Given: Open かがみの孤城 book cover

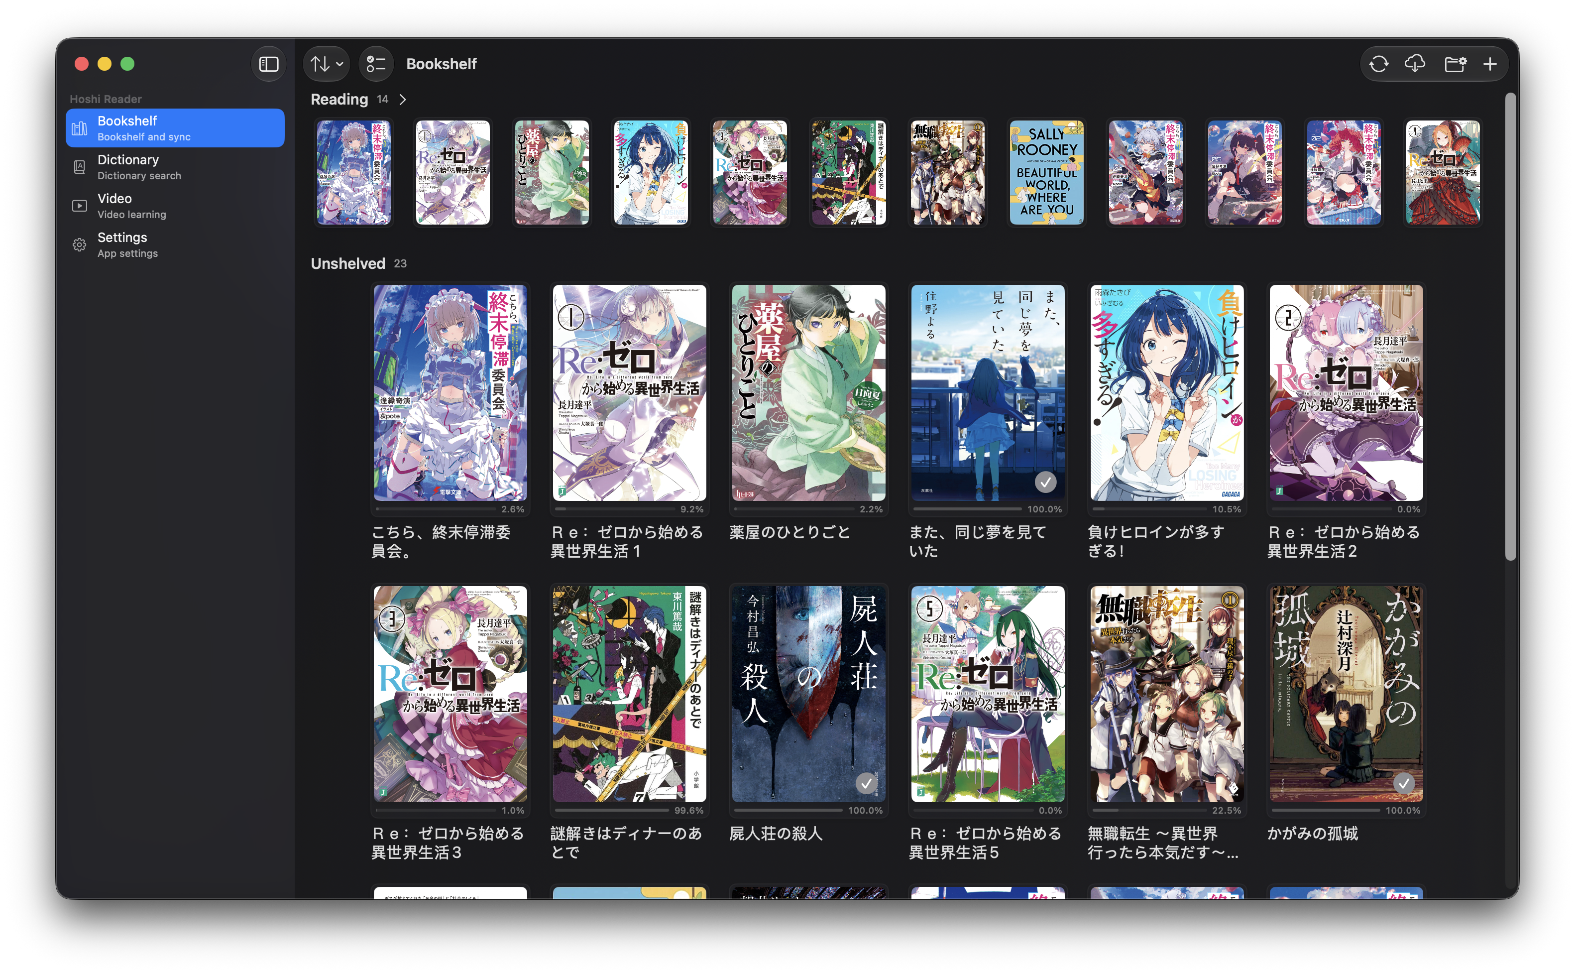Looking at the screenshot, I should tap(1346, 694).
